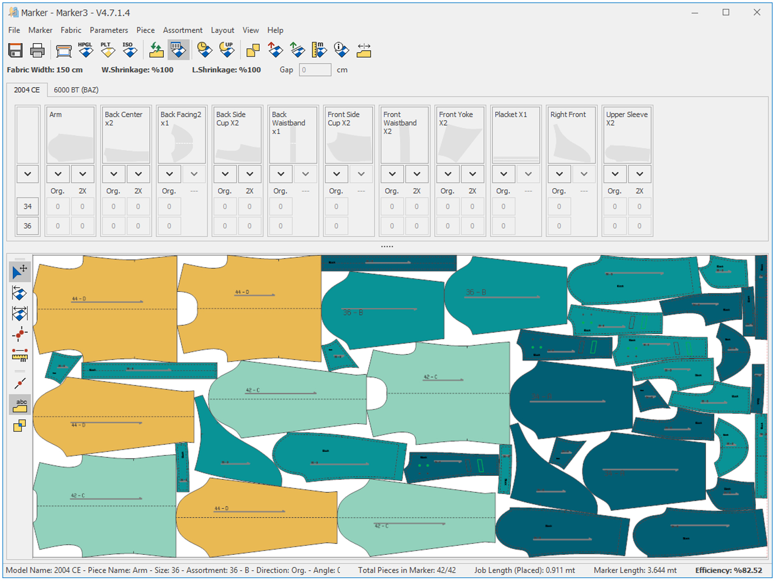Viewport: 775px width, 581px height.
Task: Toggle the abc piece label tool
Action: 20,405
